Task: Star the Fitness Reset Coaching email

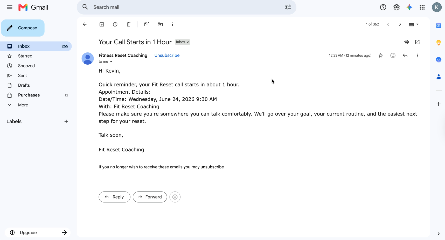Action: click(x=381, y=56)
